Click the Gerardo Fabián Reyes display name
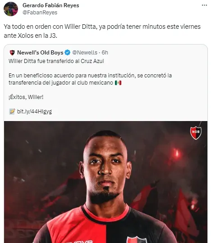The width and height of the screenshot is (211, 243). pos(51,5)
